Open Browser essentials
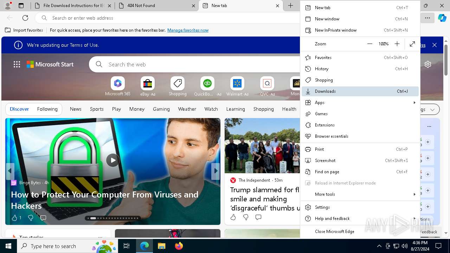 point(360,136)
